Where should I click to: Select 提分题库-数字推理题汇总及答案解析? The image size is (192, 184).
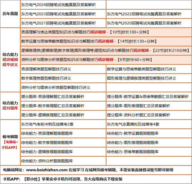(x=53, y=106)
